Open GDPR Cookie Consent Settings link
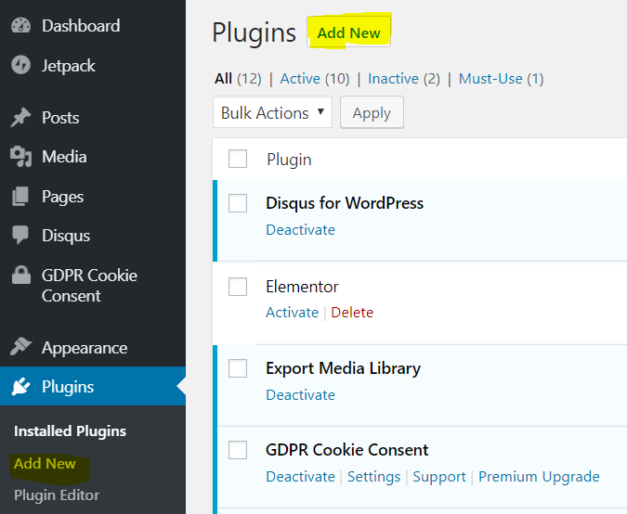Image resolution: width=627 pixels, height=514 pixels. [x=373, y=477]
